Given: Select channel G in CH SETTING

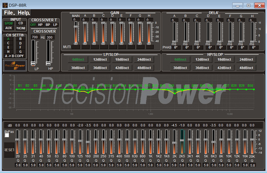Looking at the screenshot, I should 20,52.
